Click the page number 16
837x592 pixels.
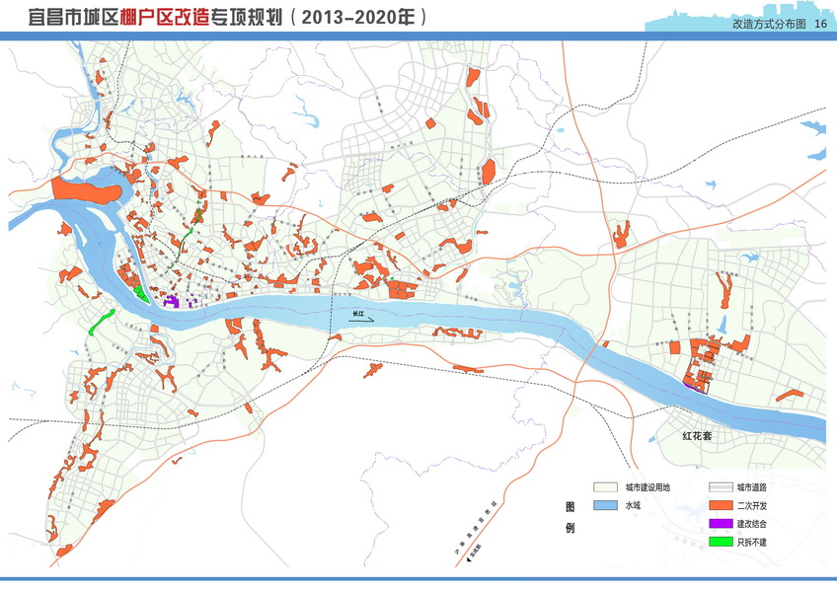tap(820, 25)
